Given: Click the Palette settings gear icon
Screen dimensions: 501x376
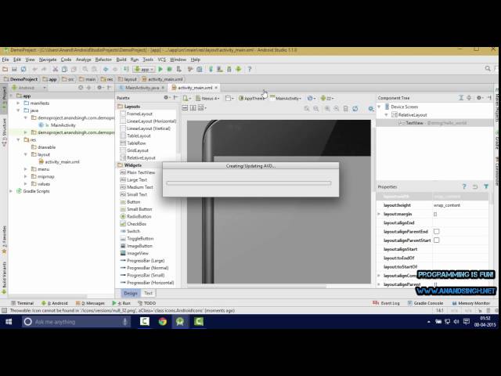Looking at the screenshot, I should (x=166, y=97).
